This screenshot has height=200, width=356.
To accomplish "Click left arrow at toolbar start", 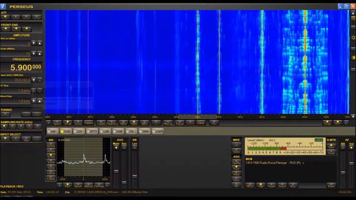I will click(x=48, y=123).
